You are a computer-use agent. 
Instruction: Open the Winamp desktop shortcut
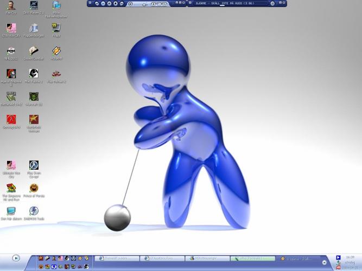coord(56,51)
